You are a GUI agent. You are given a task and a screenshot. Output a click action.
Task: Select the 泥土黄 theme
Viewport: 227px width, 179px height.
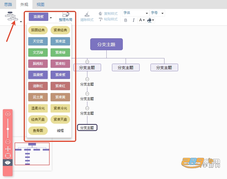coord(38,97)
